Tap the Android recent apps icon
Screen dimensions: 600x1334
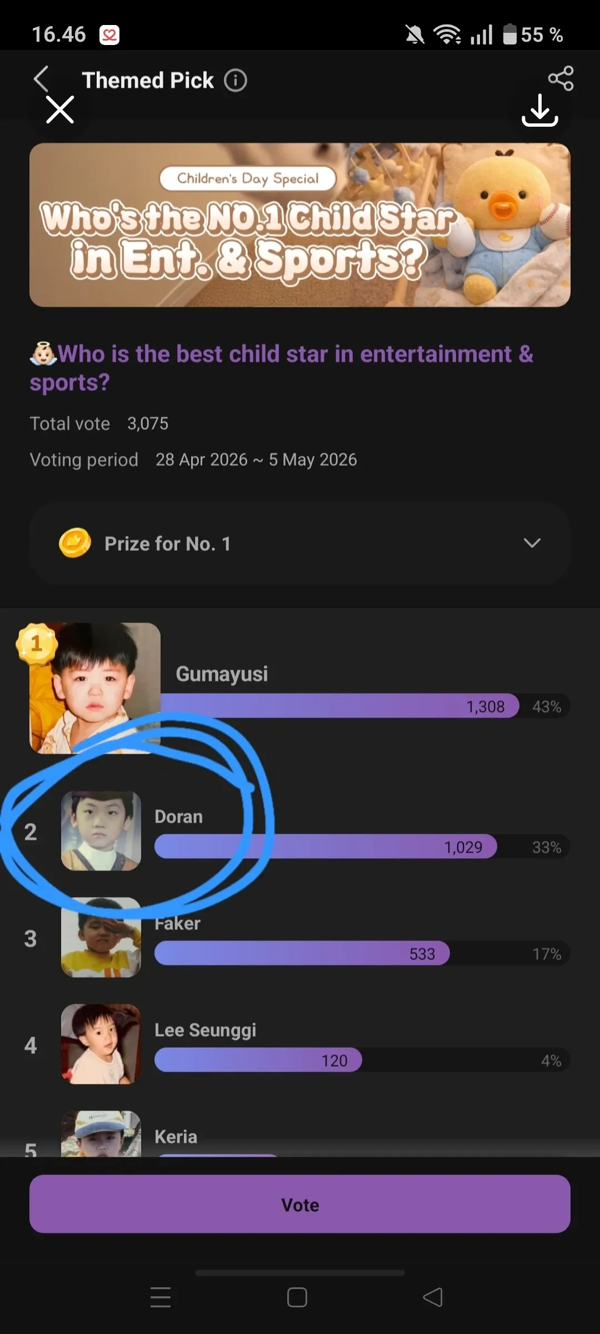pyautogui.click(x=161, y=1297)
